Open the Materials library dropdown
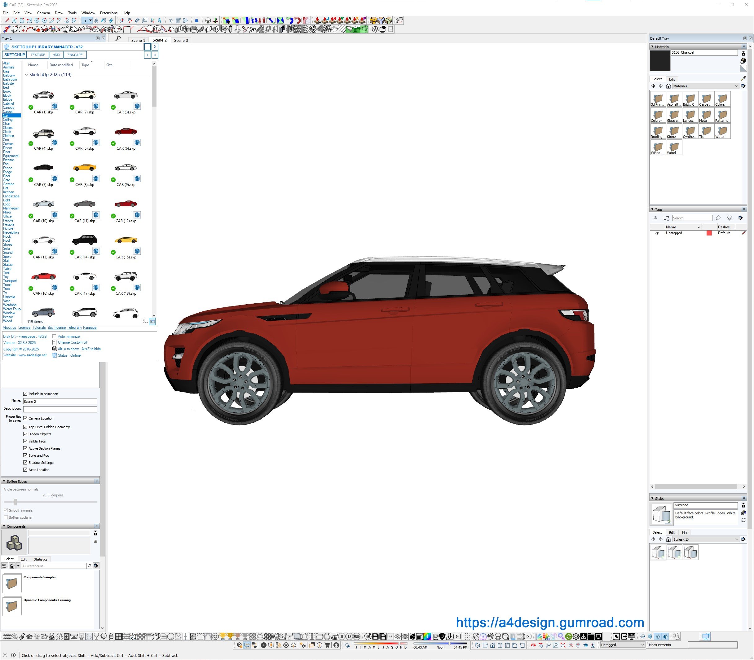The image size is (754, 660). pyautogui.click(x=705, y=86)
